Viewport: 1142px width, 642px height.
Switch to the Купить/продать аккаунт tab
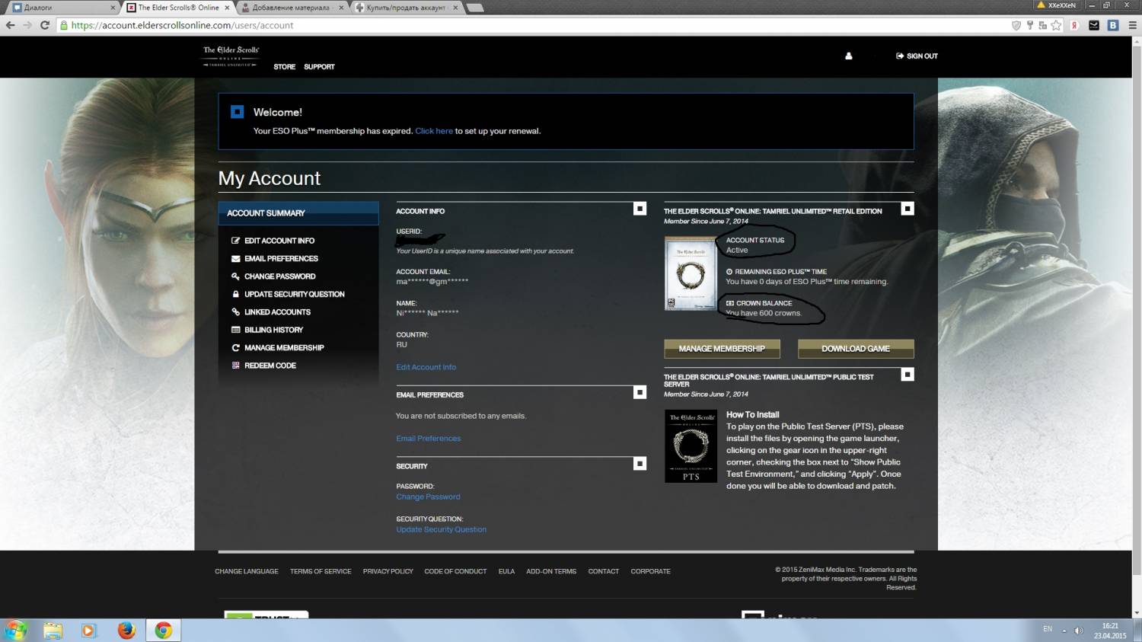pyautogui.click(x=406, y=8)
